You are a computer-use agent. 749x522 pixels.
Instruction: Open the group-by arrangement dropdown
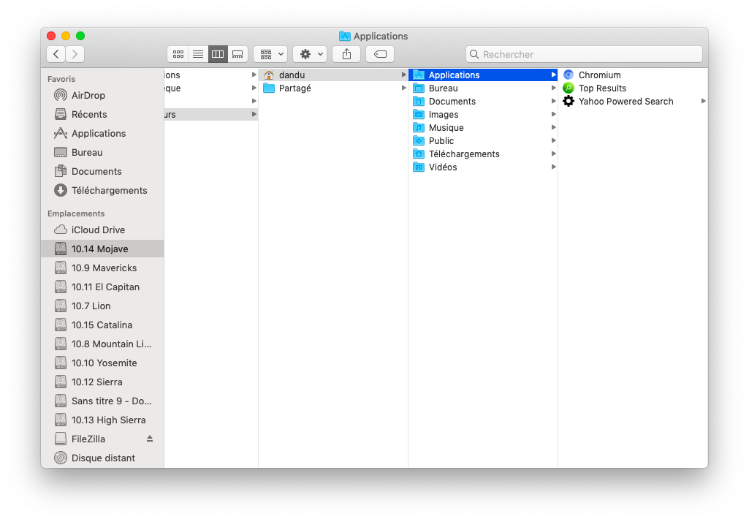click(x=270, y=54)
